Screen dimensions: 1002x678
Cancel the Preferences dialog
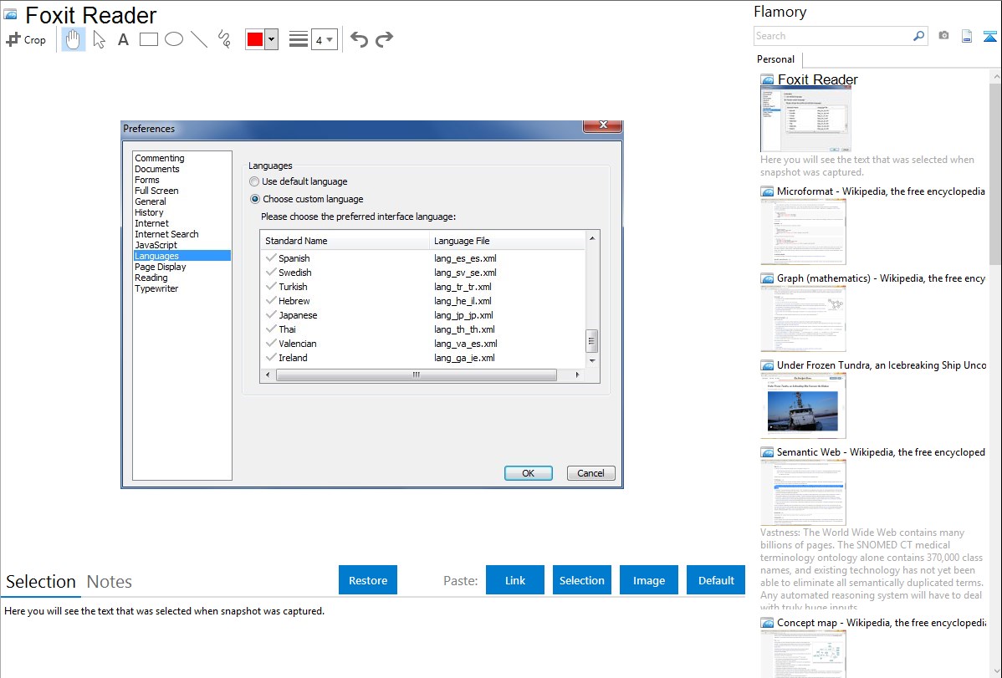coord(590,473)
